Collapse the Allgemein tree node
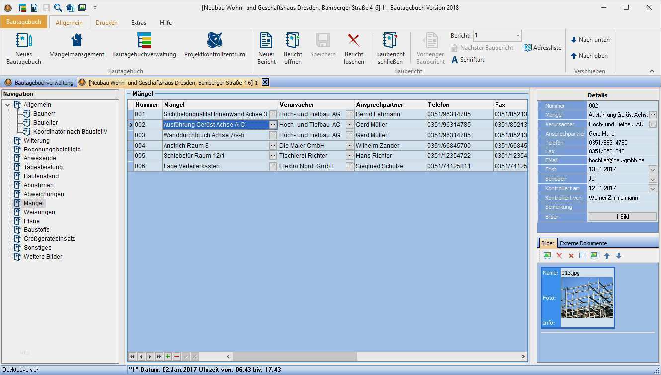 pyautogui.click(x=8, y=105)
